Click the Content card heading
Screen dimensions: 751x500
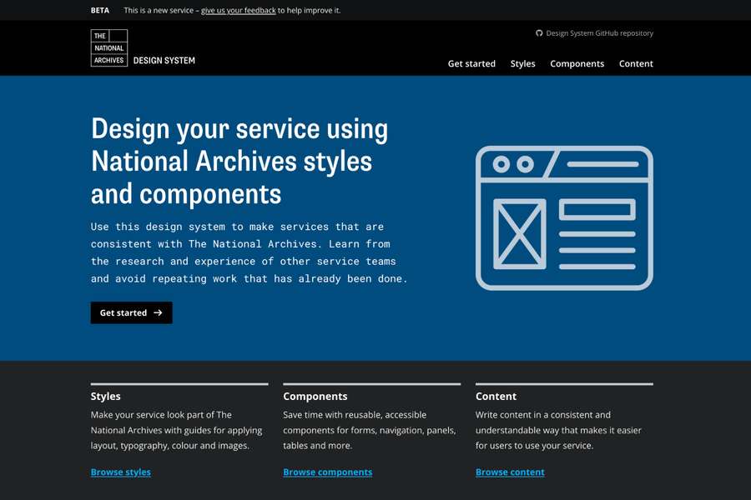coord(496,396)
